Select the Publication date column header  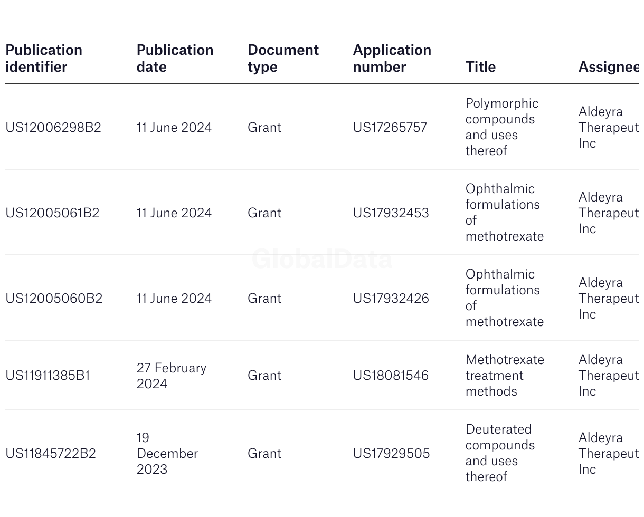(175, 59)
